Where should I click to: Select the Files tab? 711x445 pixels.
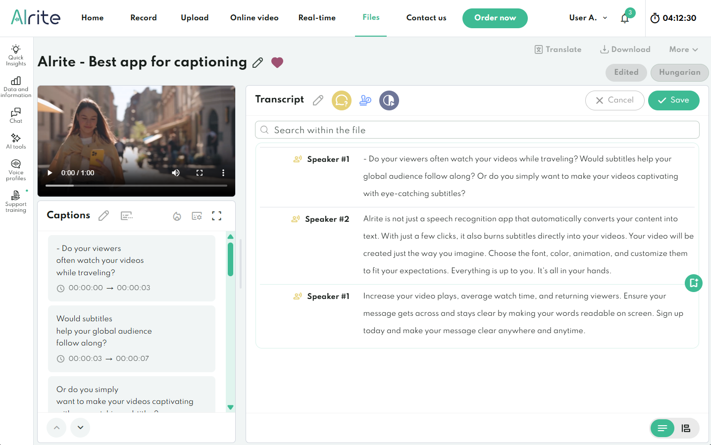371,17
